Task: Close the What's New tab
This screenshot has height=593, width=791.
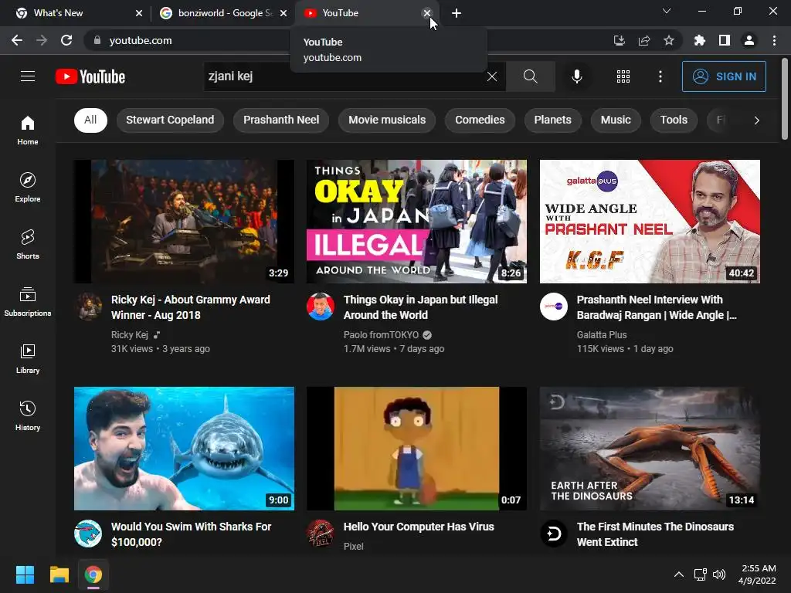Action: click(139, 13)
